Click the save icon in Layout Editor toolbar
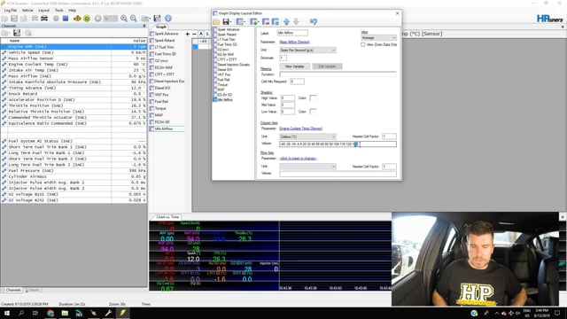Viewport: 567px width, 319px height. click(x=226, y=21)
